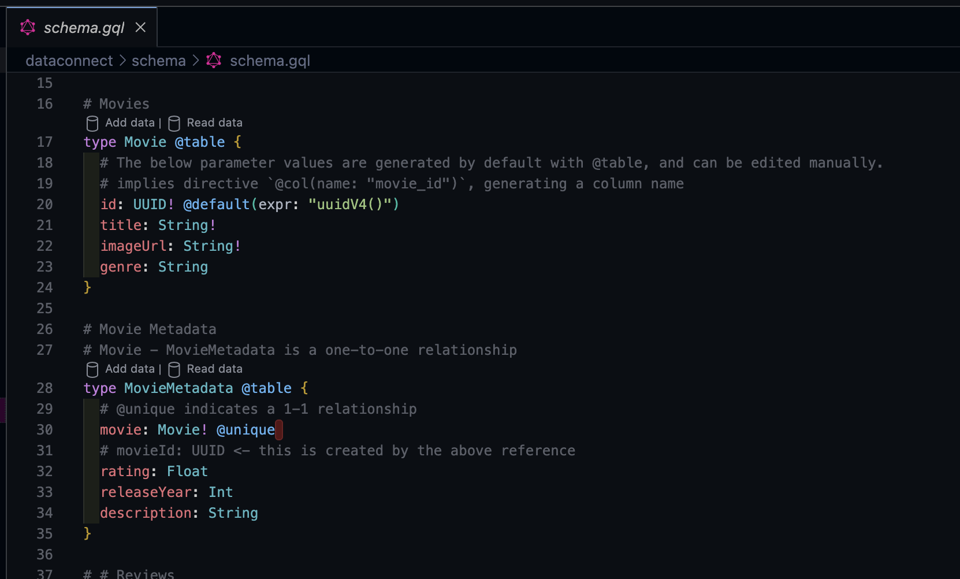Click '# Movie Metadata' comment on line 26
Viewport: 960px width, 579px height.
point(150,329)
